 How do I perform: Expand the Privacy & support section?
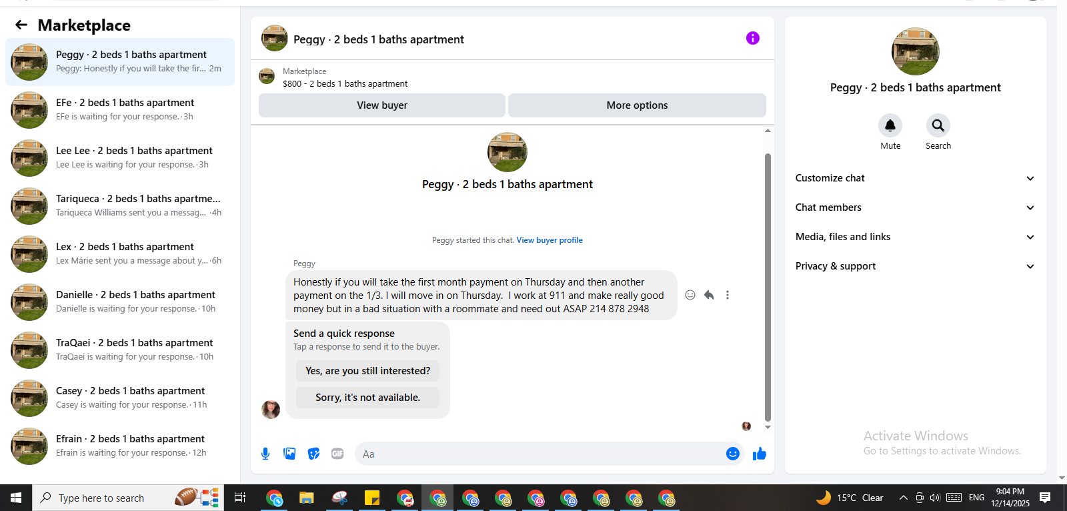pyautogui.click(x=915, y=266)
